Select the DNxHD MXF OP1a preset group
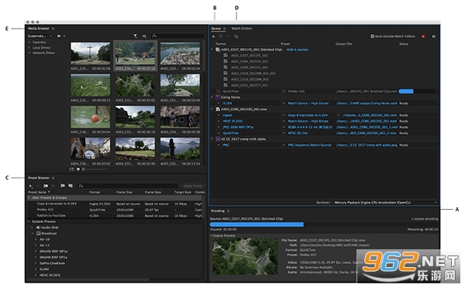Image resolution: width=465 pixels, height=288 pixels. pyautogui.click(x=53, y=252)
